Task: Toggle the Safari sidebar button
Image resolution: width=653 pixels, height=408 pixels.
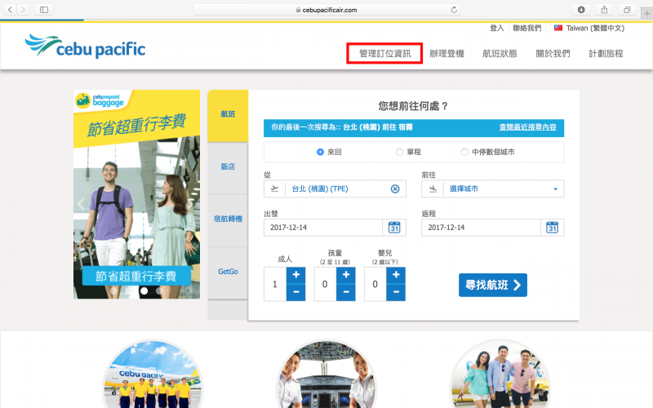Action: pos(44,10)
